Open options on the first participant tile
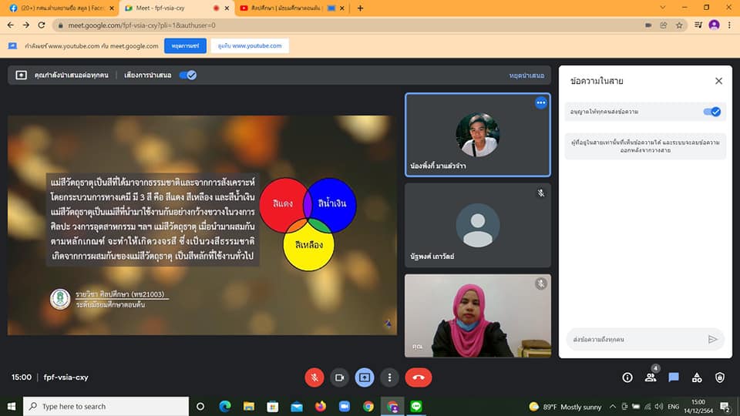740x416 pixels. (x=540, y=102)
